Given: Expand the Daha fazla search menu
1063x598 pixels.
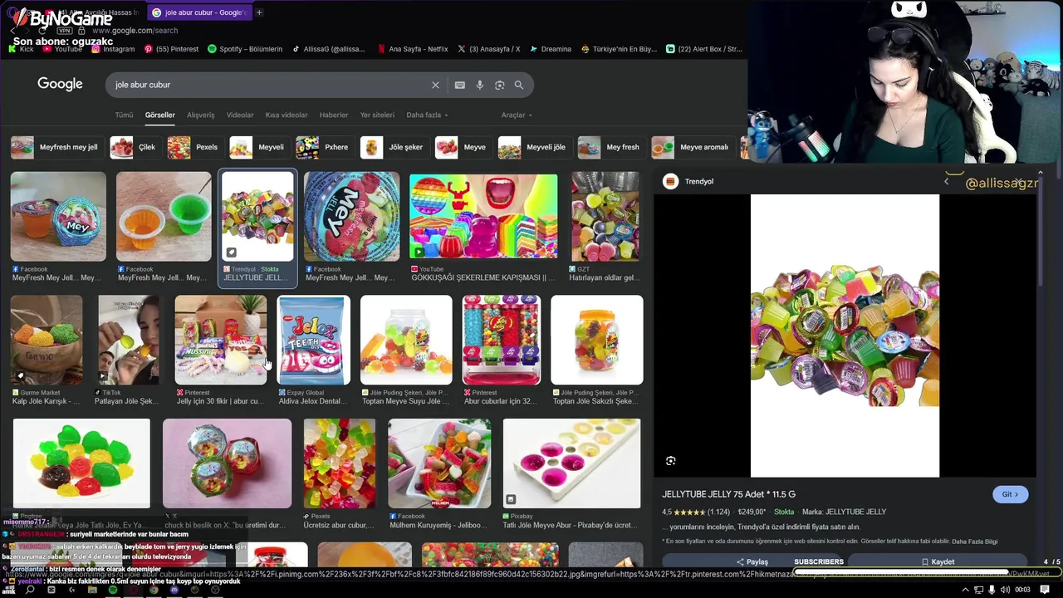Looking at the screenshot, I should coord(427,115).
